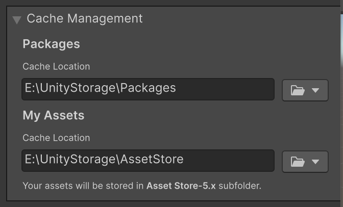The height and width of the screenshot is (207, 343).
Task: Click the bold Packages section heading
Action: (51, 44)
